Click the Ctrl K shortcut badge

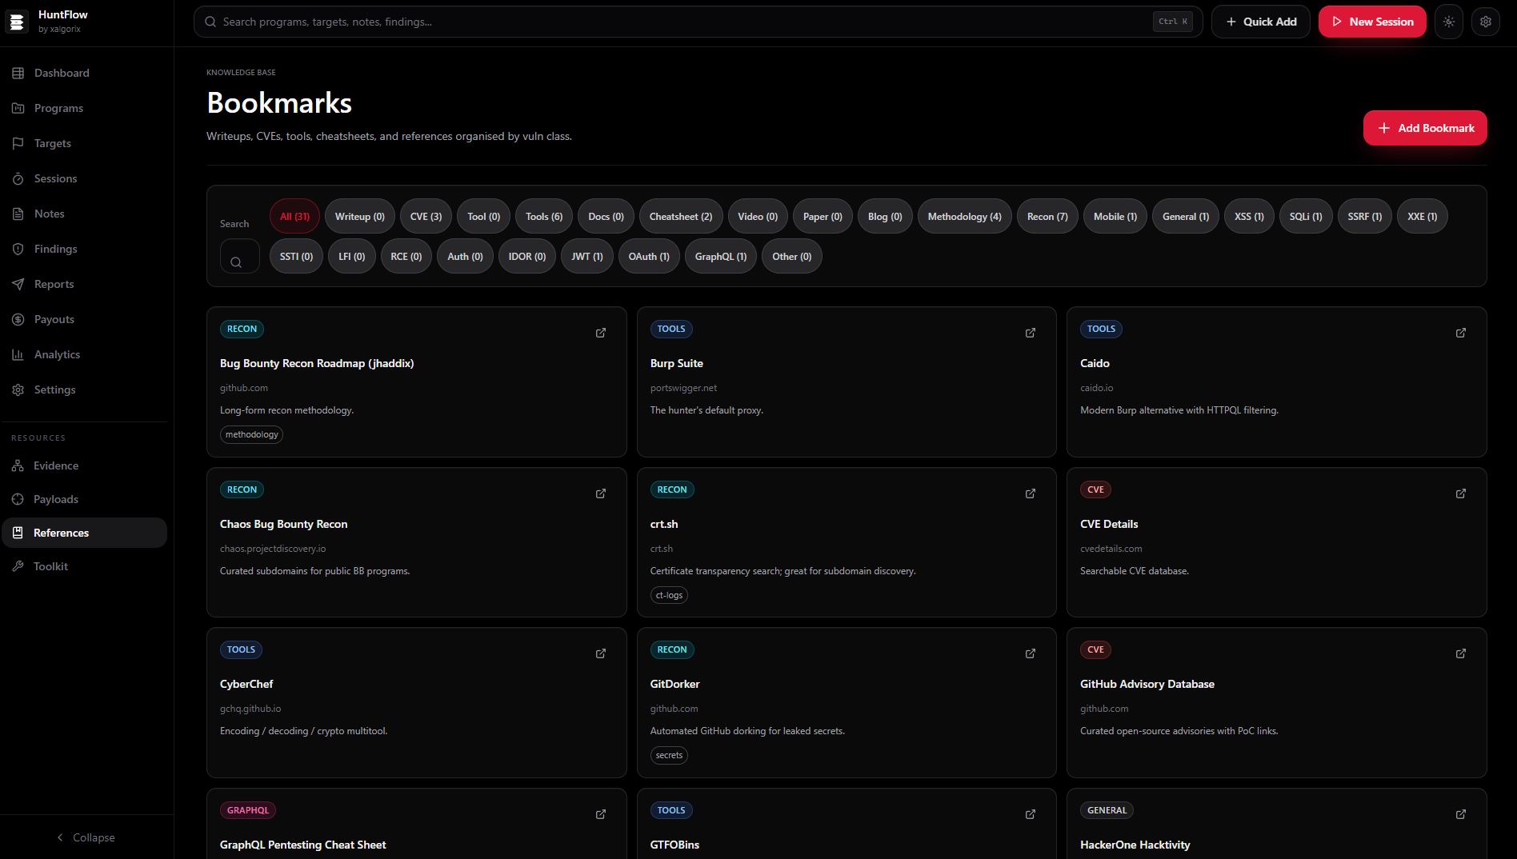1173,22
